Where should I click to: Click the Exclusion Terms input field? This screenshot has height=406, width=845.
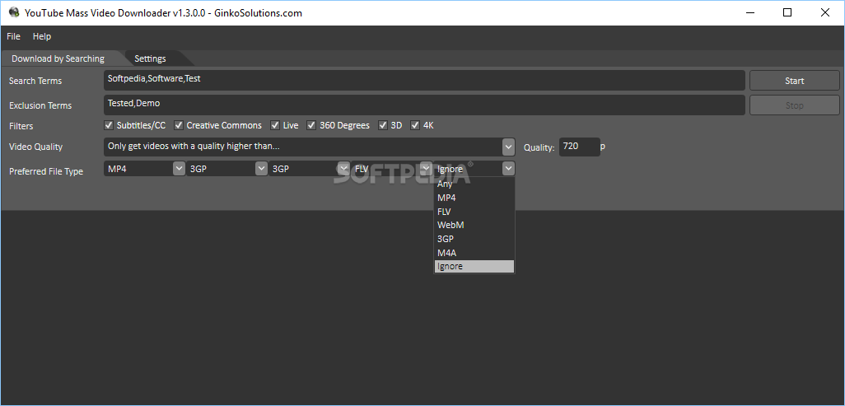[x=424, y=105]
